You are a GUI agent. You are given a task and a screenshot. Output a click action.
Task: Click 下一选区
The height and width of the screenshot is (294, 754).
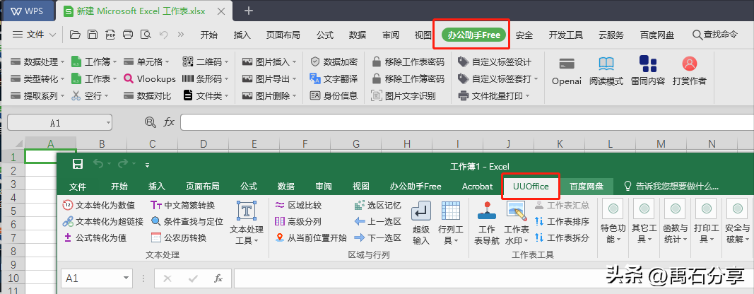click(x=377, y=237)
